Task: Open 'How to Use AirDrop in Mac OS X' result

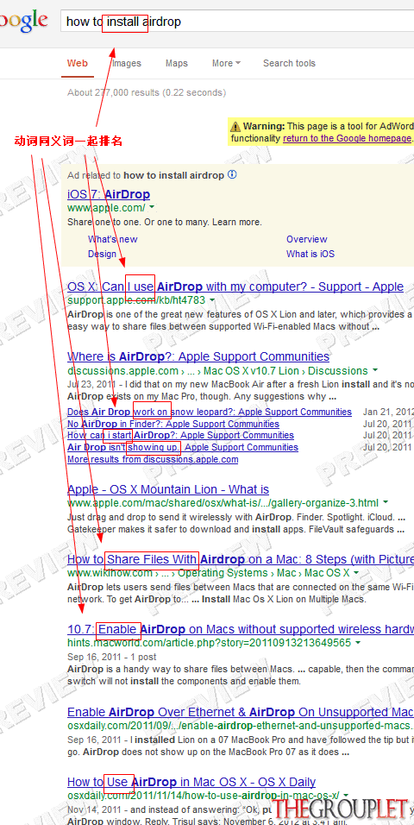Action: pos(191,782)
